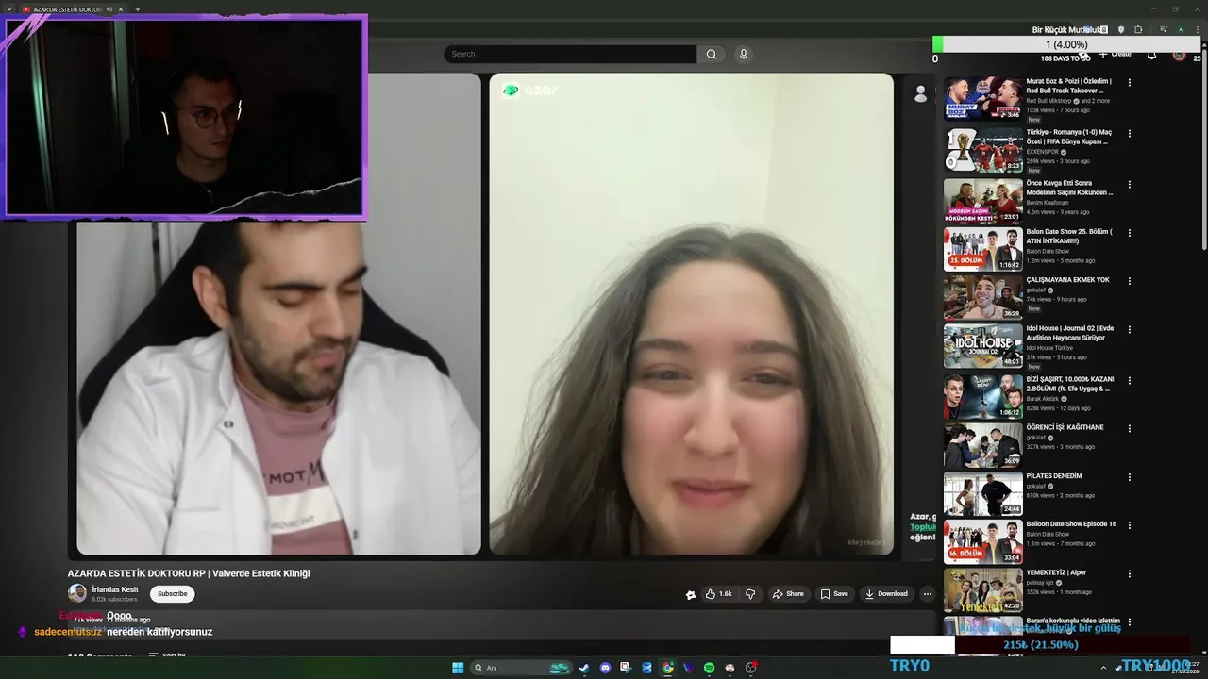Open Chrome media control icon
1208x679 pixels.
coord(1163,30)
